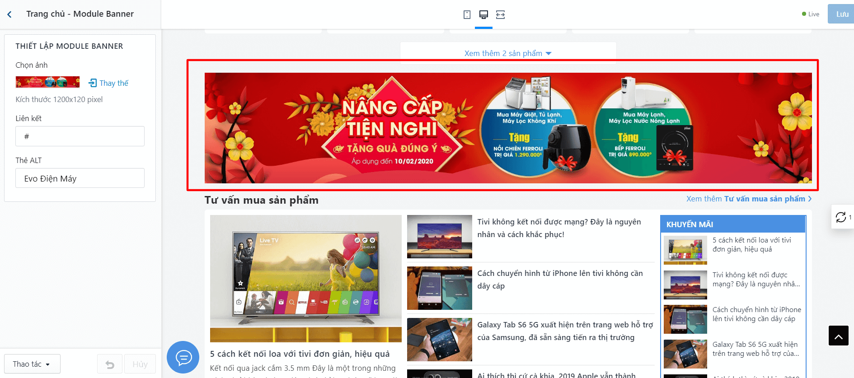Expand Xem thêm 2 sản phẩm
The width and height of the screenshot is (854, 378).
pos(508,53)
